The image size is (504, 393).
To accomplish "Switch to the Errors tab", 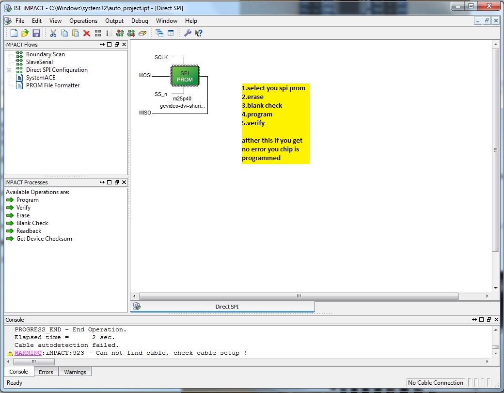I will (x=46, y=372).
